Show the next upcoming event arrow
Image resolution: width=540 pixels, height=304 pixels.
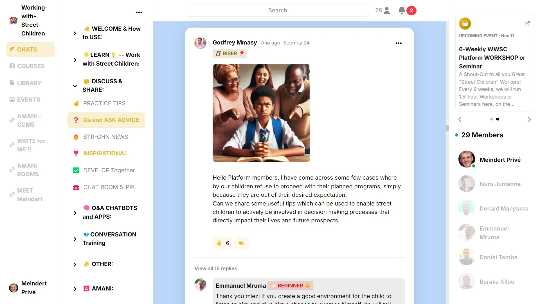[x=529, y=120]
